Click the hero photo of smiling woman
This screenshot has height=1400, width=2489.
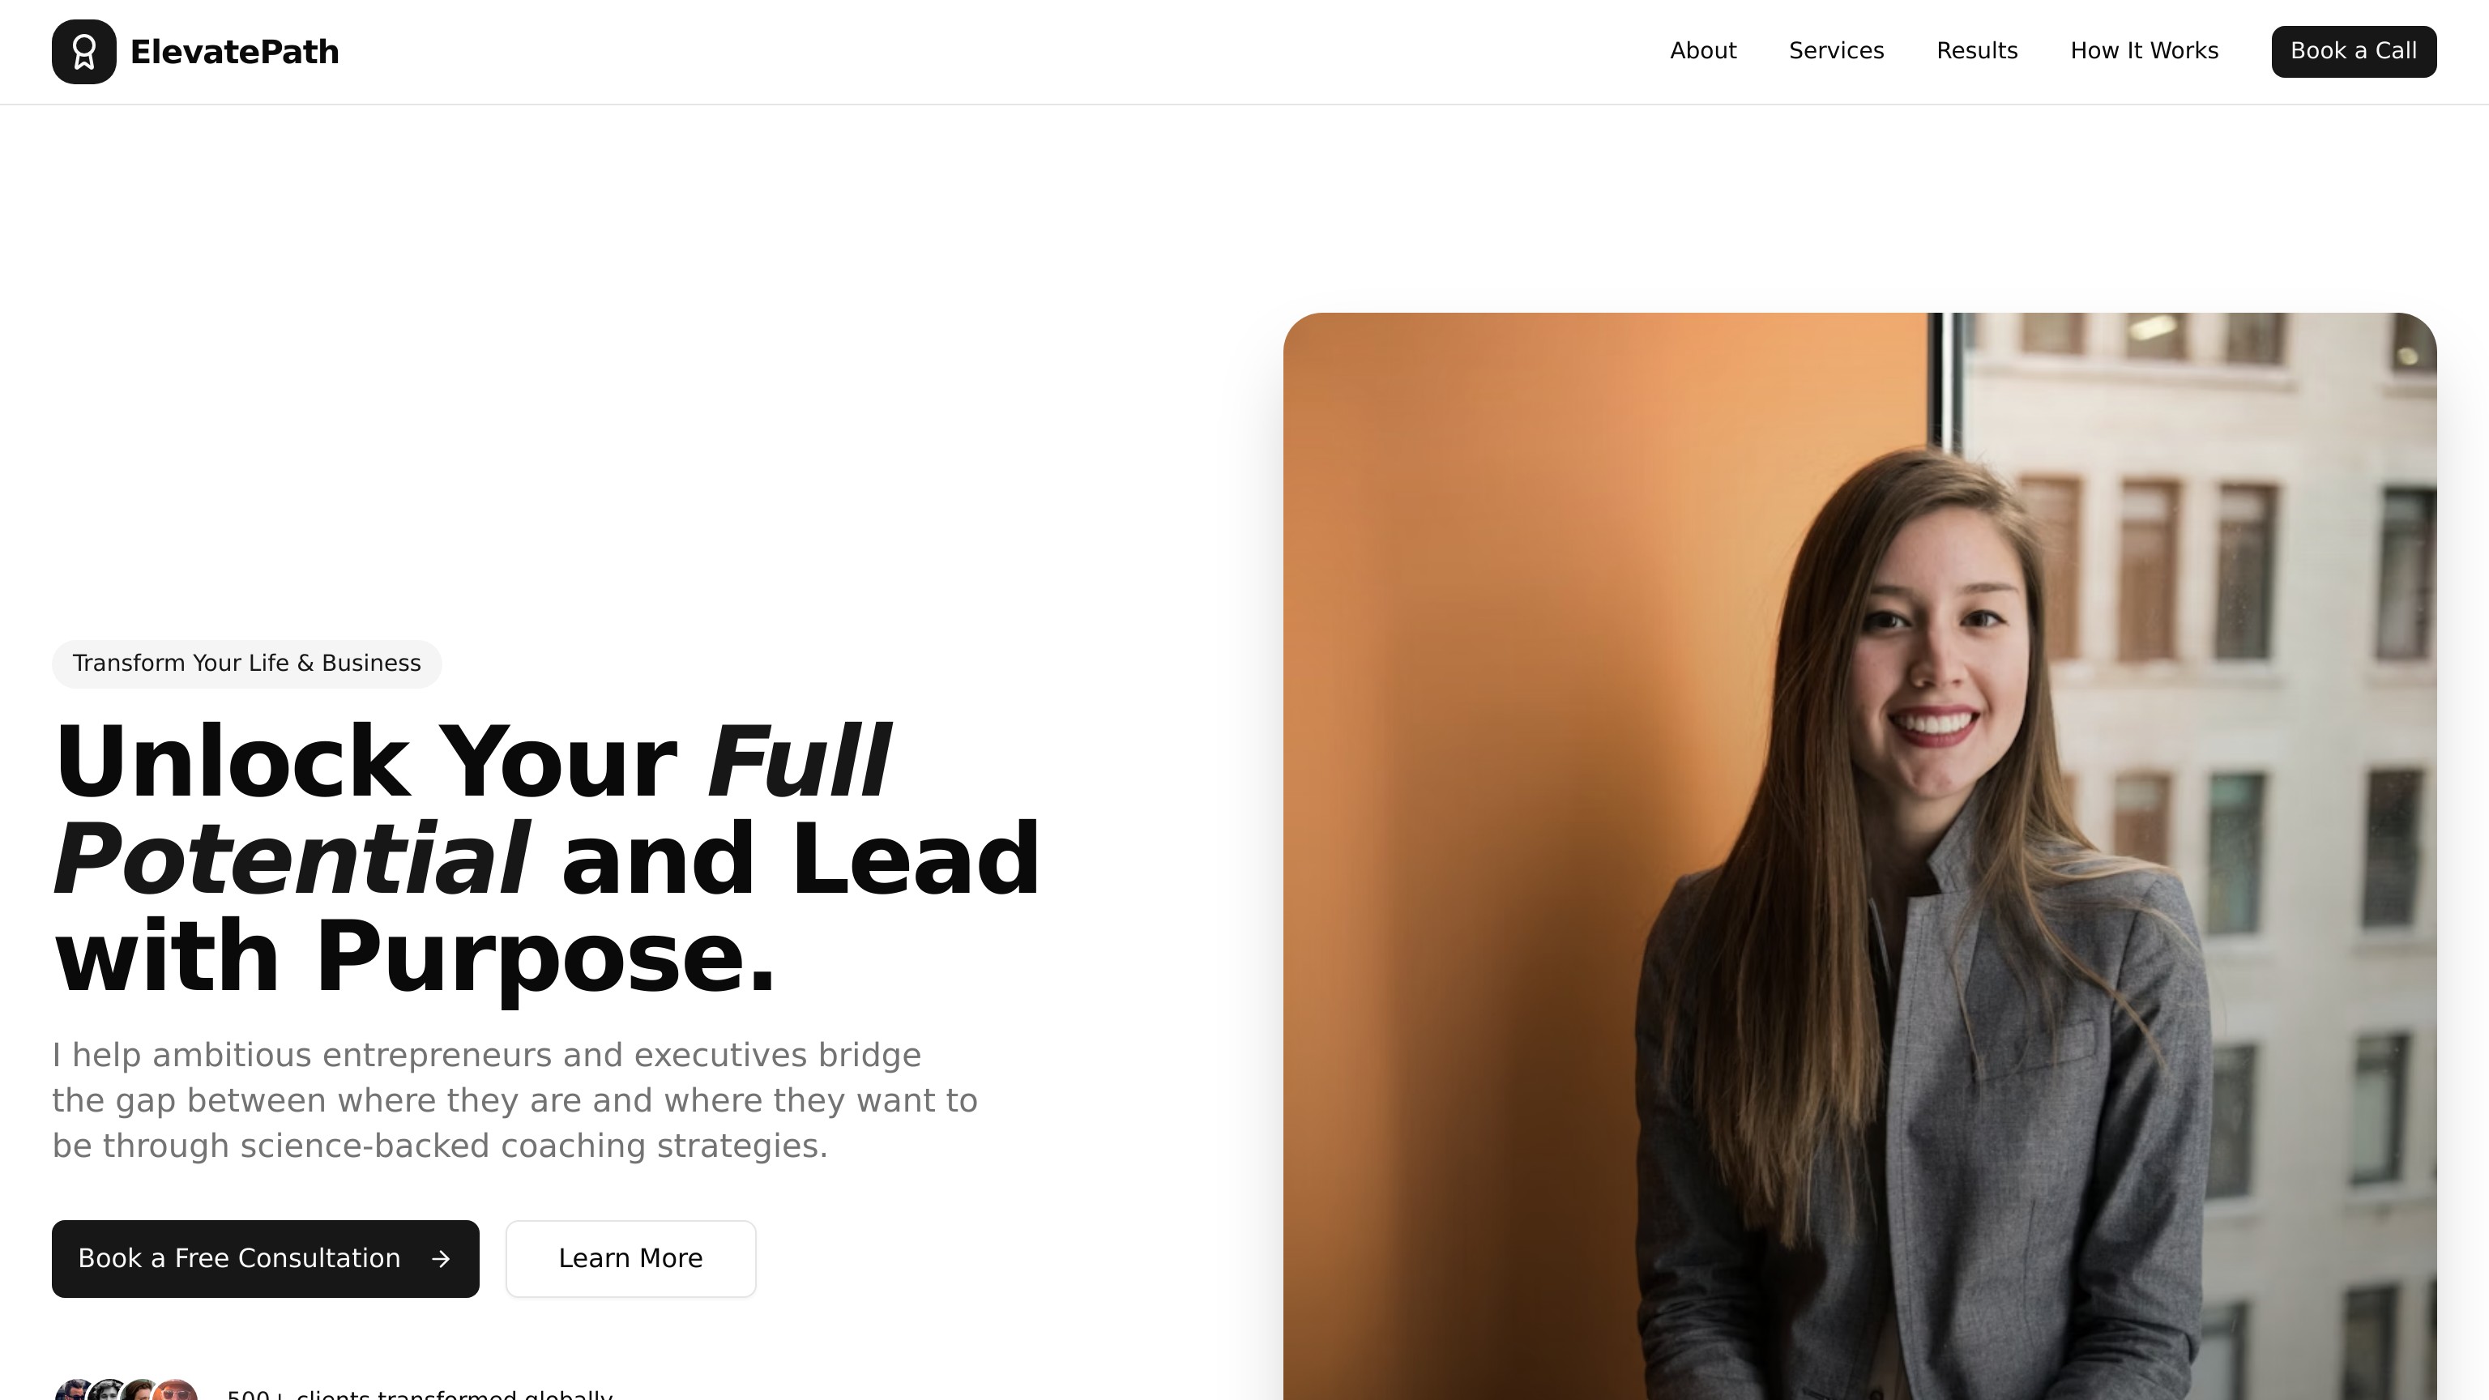[1860, 856]
